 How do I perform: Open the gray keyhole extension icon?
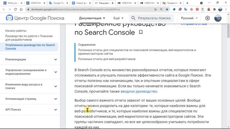(203, 9)
